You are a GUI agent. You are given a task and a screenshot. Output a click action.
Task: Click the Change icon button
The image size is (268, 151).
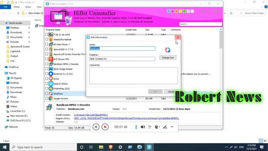click(168, 58)
